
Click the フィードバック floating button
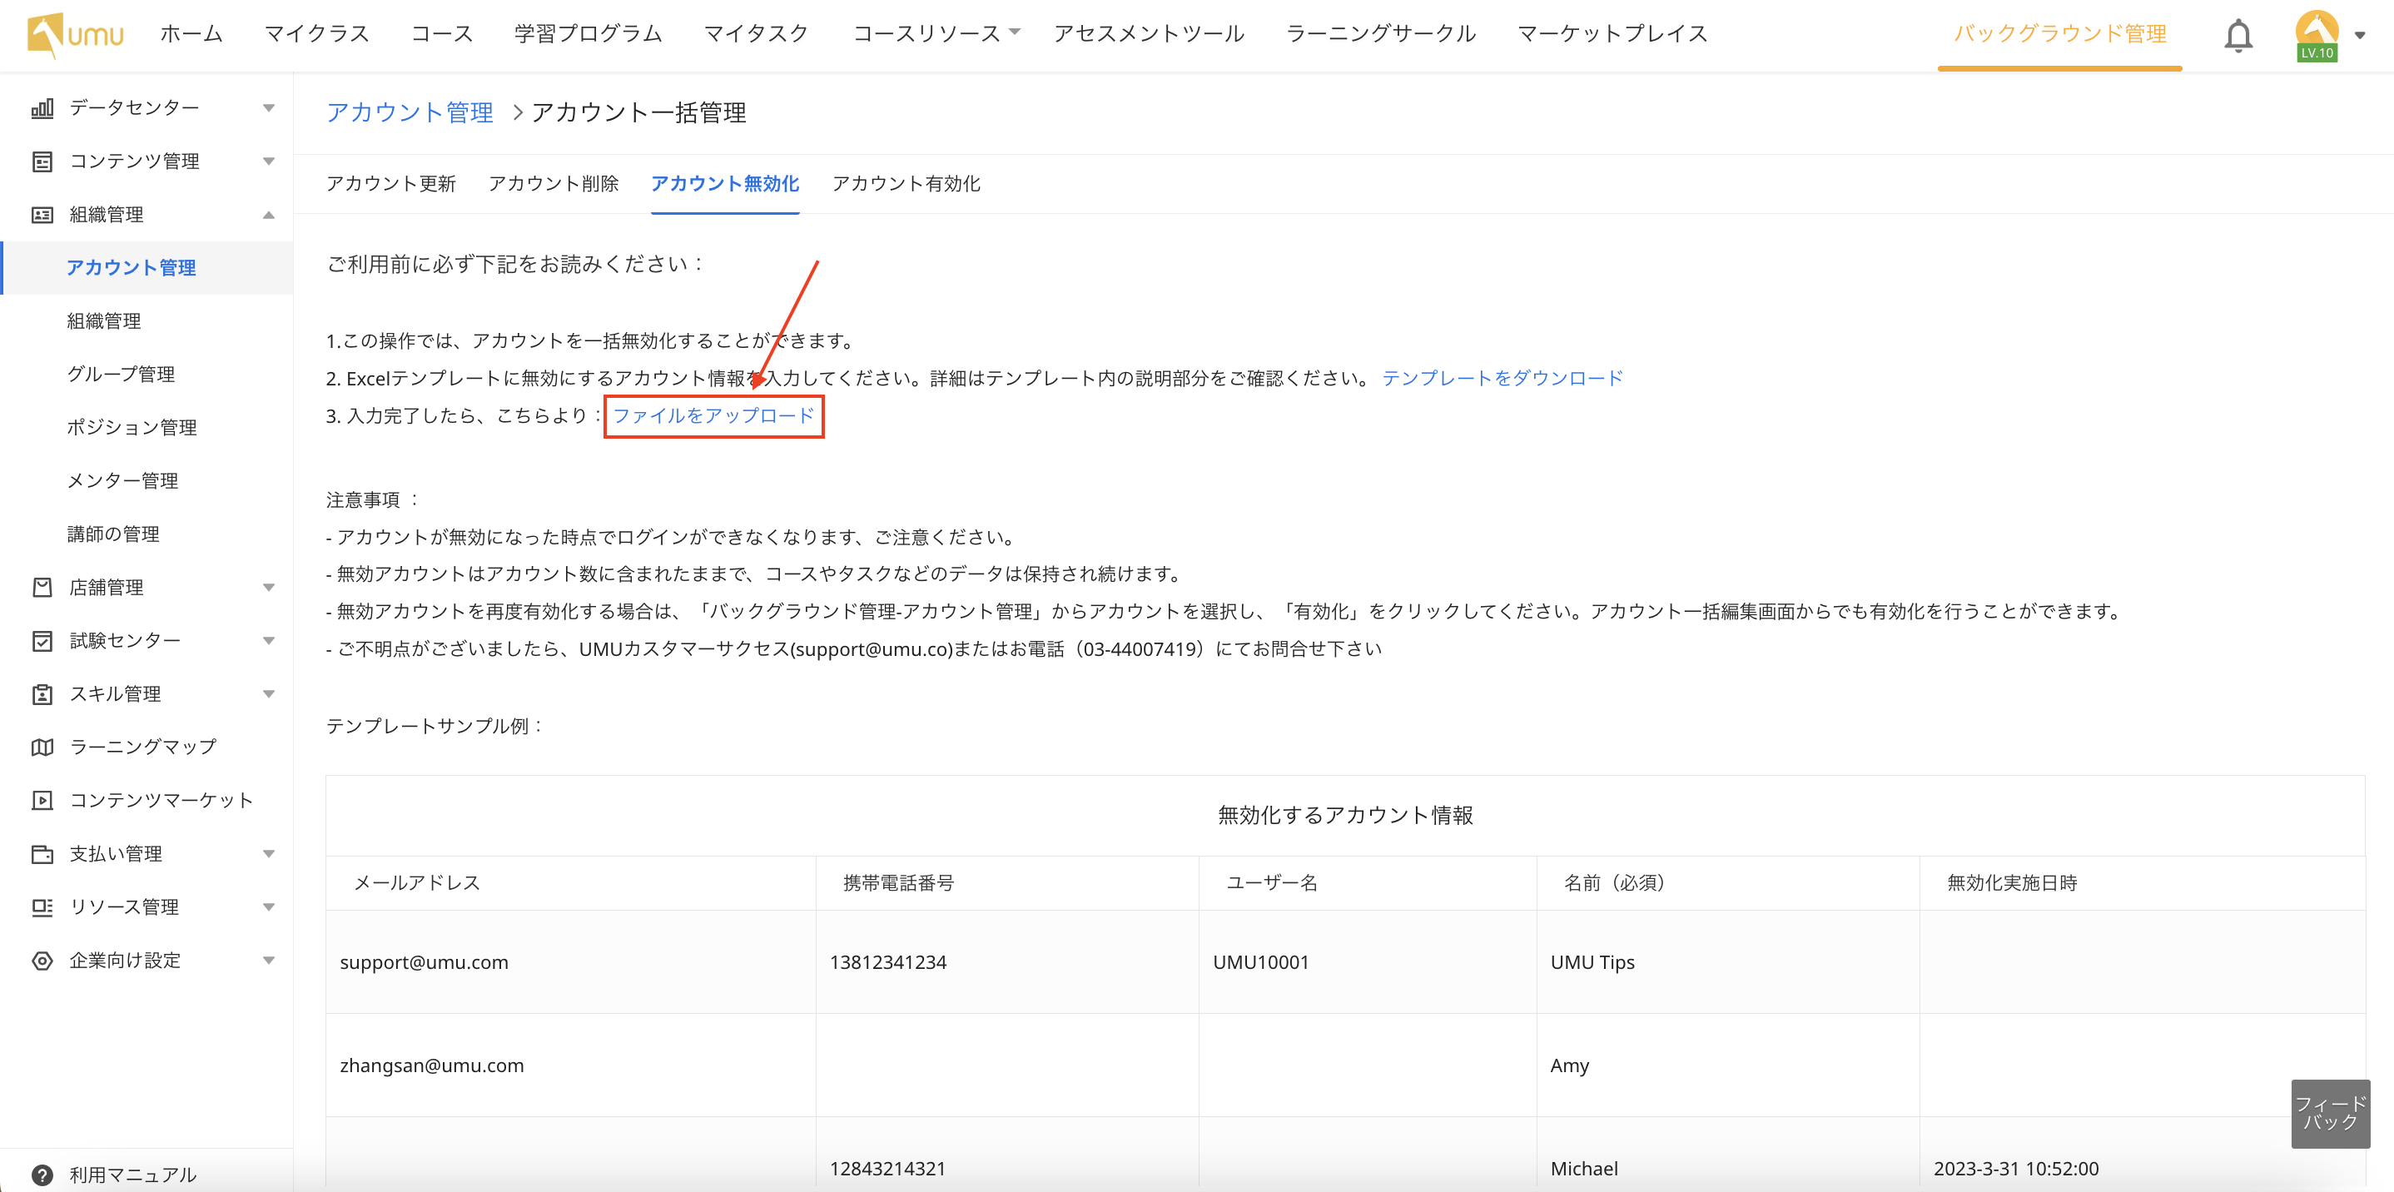pyautogui.click(x=2330, y=1113)
